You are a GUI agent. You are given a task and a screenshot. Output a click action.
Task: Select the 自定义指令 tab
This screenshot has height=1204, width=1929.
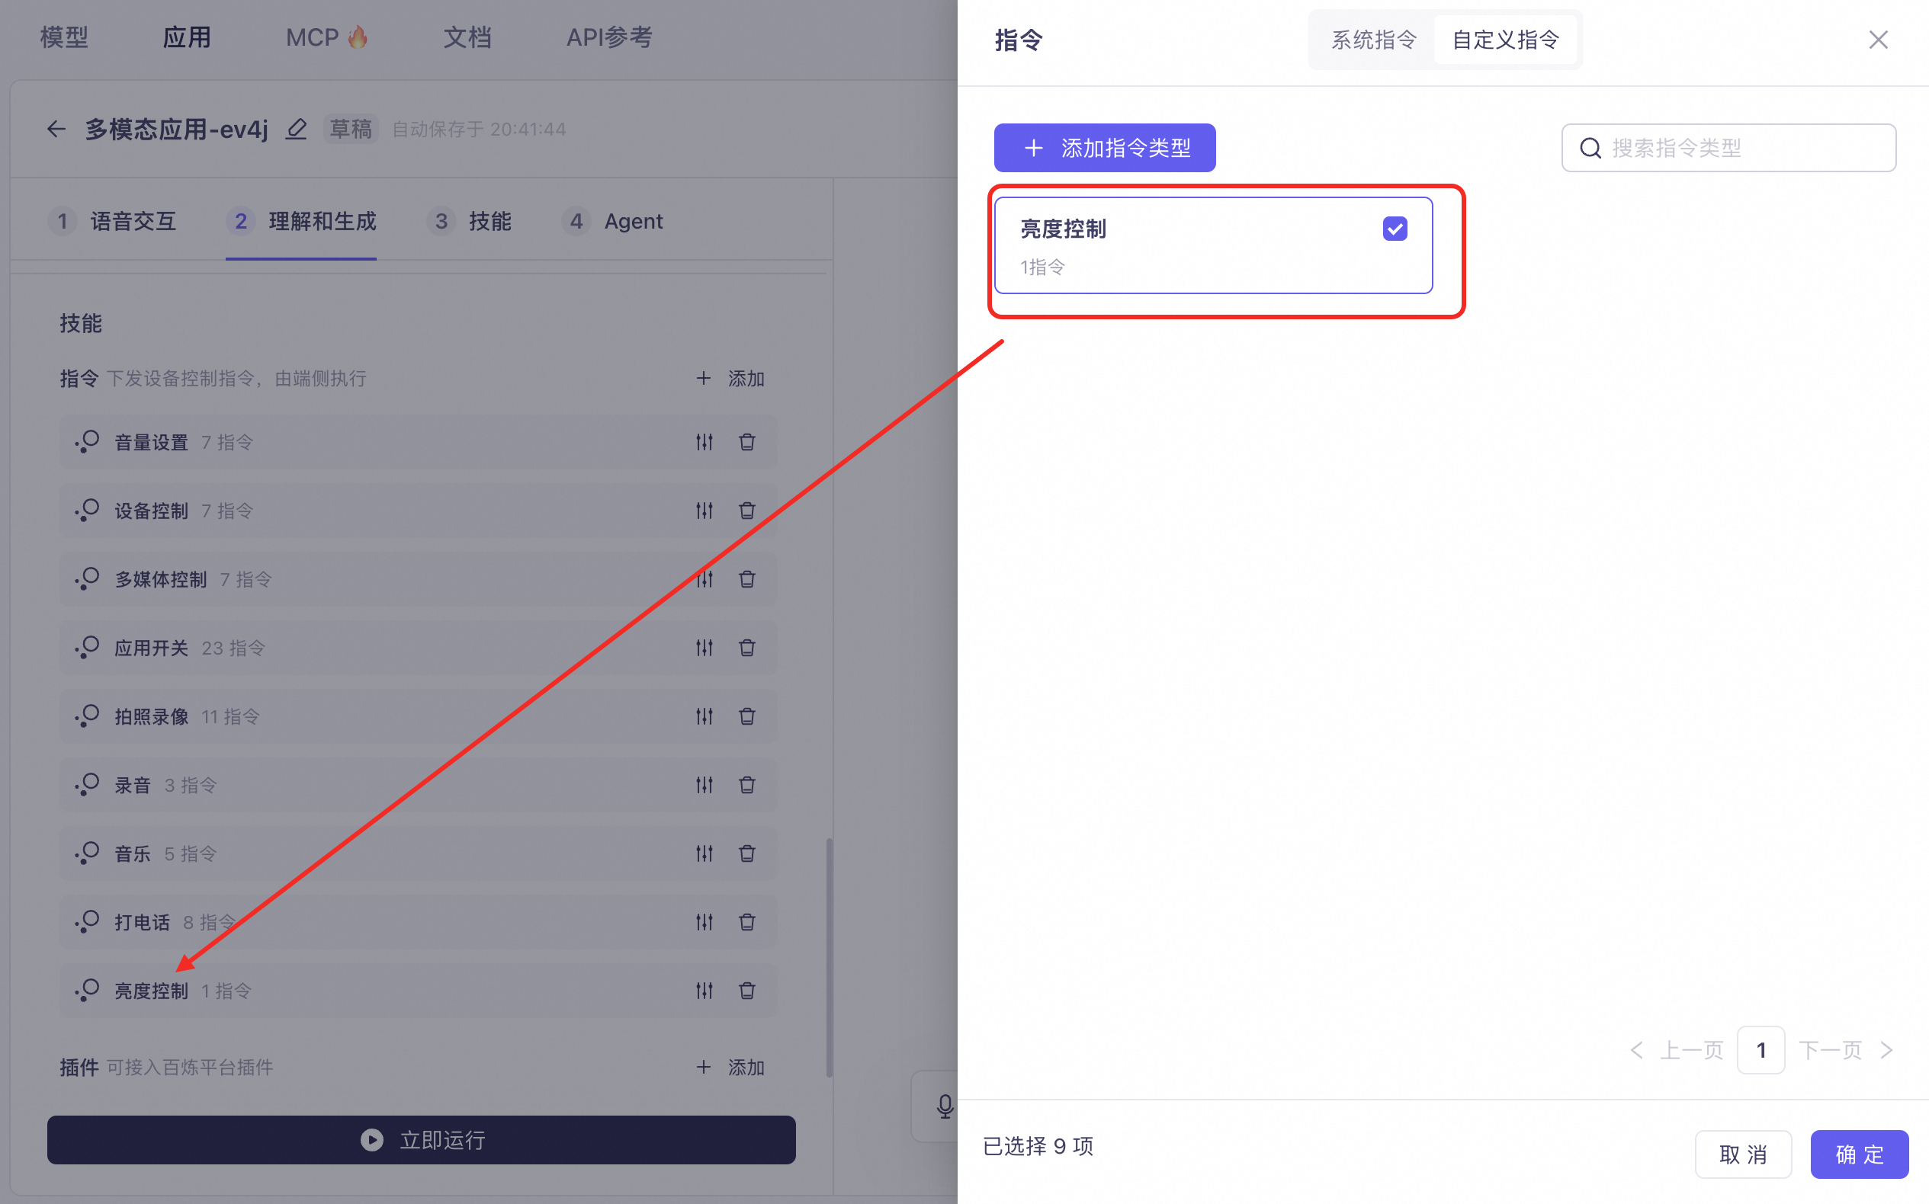[1505, 40]
